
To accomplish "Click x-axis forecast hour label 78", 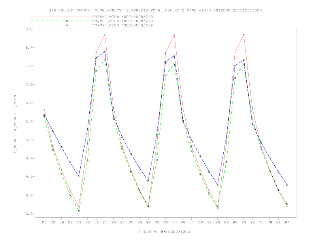I will coord(270,222).
